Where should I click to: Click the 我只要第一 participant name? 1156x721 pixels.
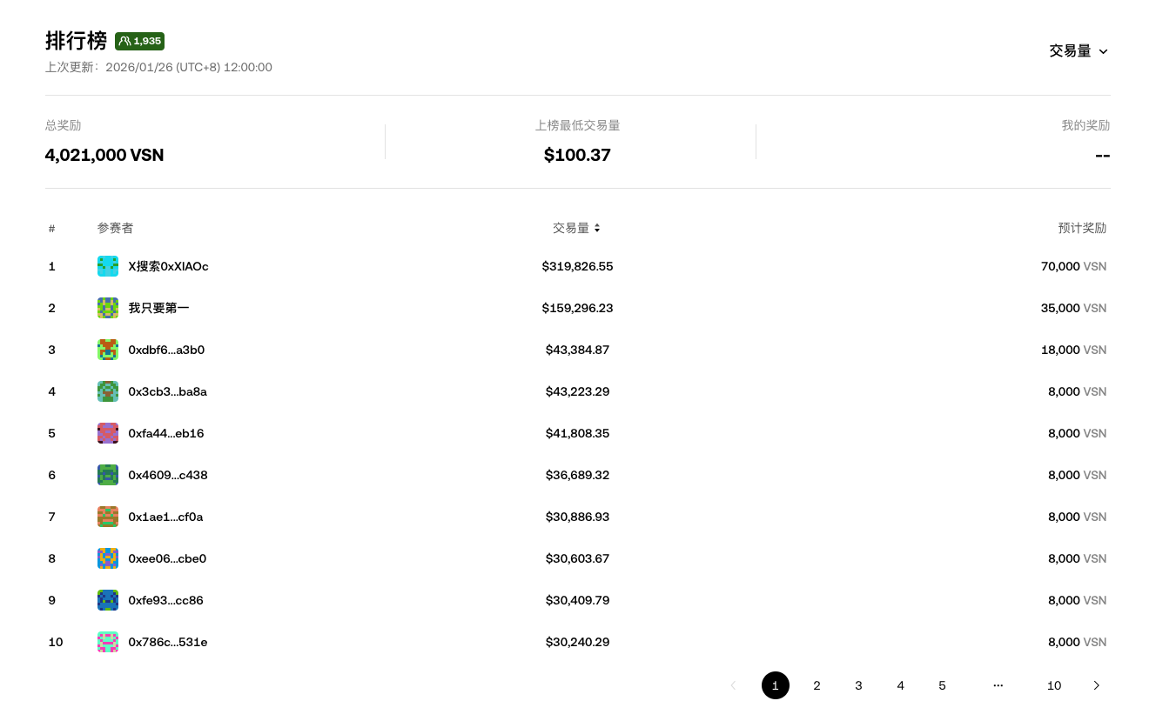click(x=158, y=308)
